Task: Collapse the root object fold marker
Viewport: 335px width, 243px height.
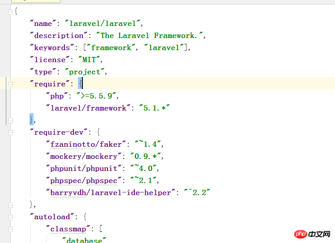Action: (x=10, y=12)
